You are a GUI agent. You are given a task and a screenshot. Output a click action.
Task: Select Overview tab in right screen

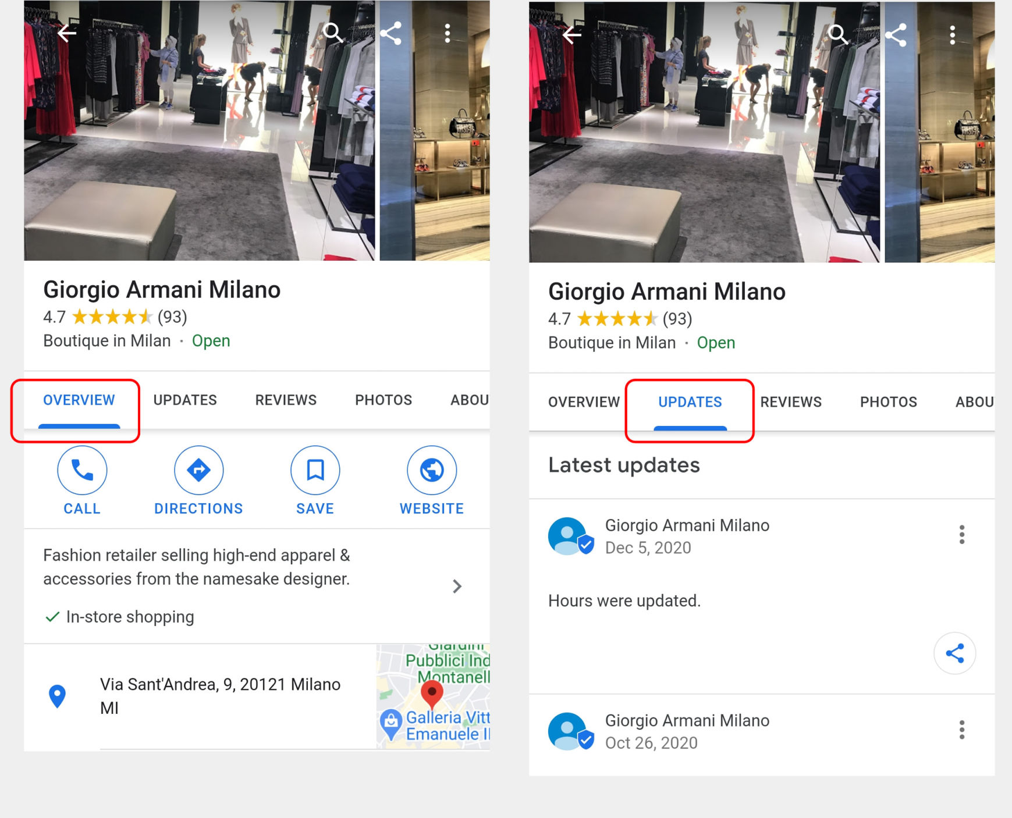pyautogui.click(x=584, y=402)
